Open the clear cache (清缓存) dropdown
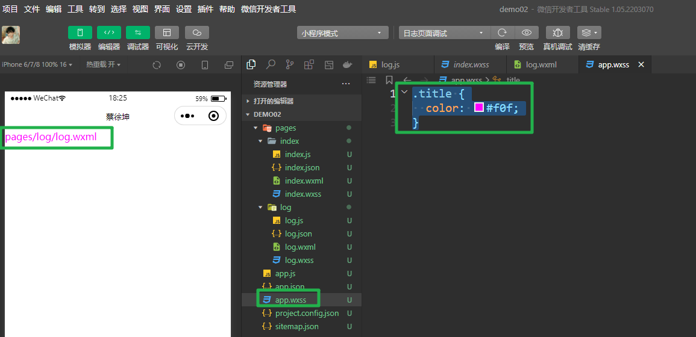 (589, 32)
